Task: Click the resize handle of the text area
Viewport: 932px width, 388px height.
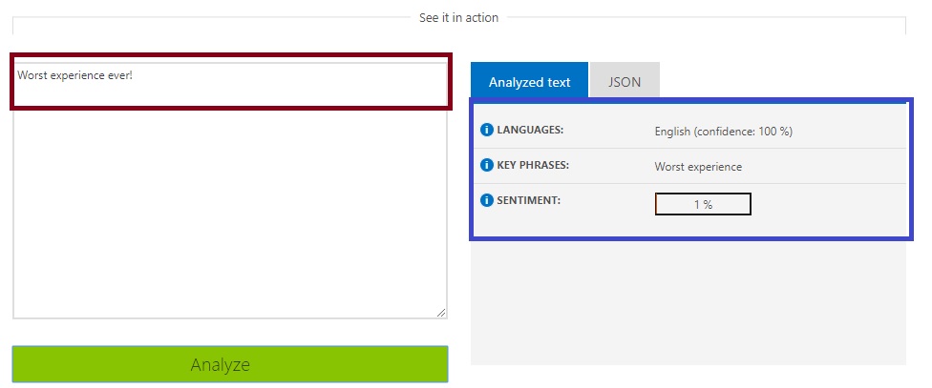Action: tap(441, 313)
